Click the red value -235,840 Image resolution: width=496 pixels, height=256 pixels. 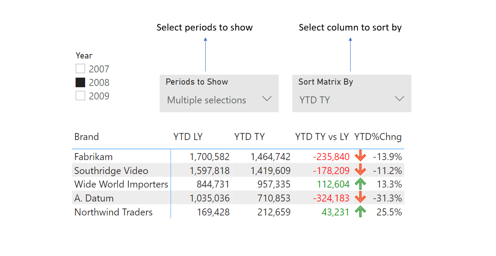pyautogui.click(x=331, y=157)
